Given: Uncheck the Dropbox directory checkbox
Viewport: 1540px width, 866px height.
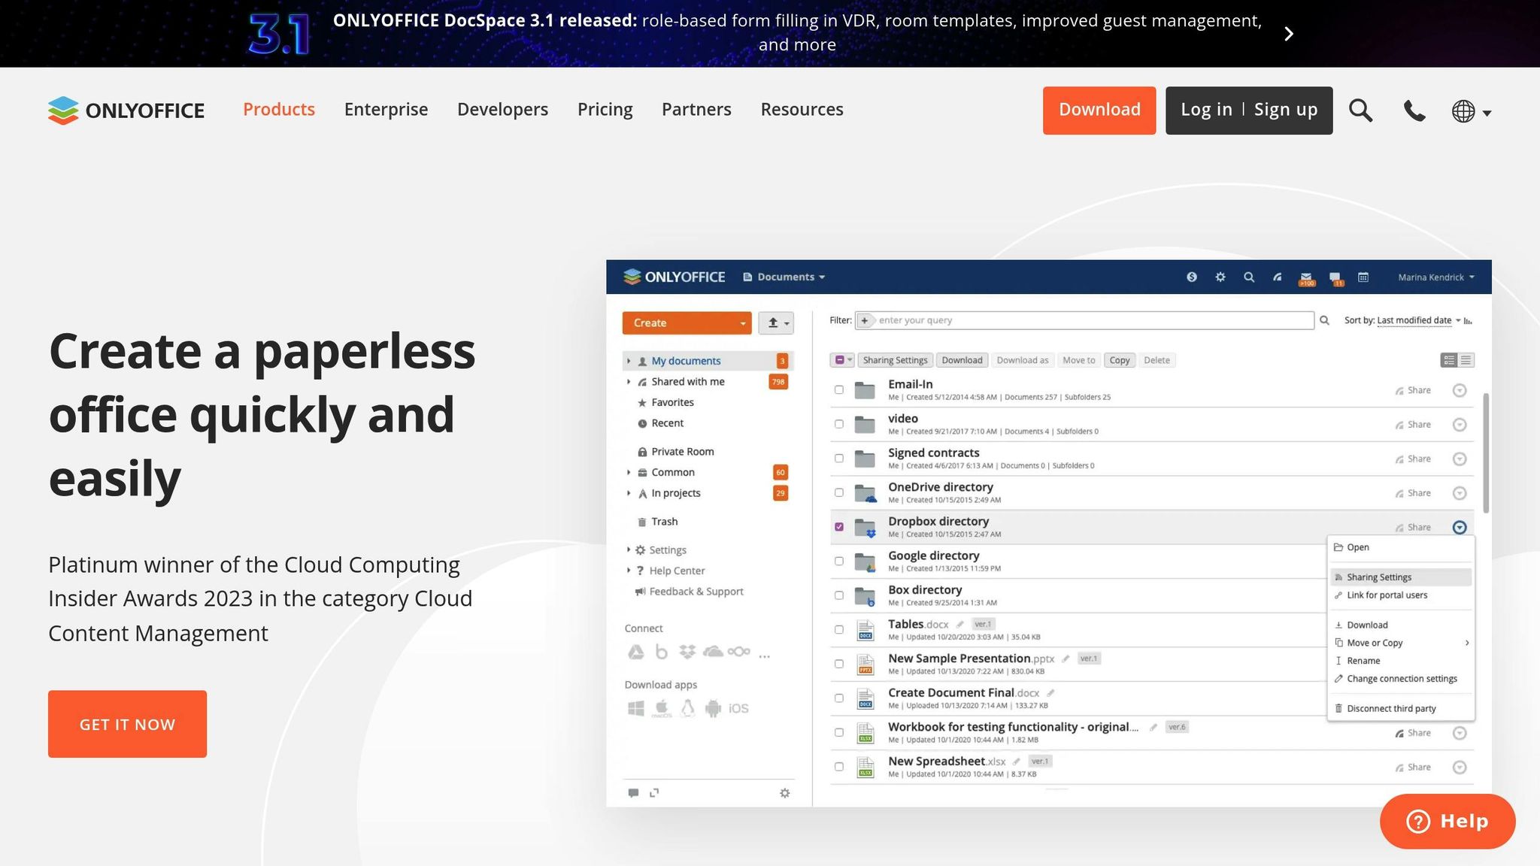Looking at the screenshot, I should coord(839,527).
